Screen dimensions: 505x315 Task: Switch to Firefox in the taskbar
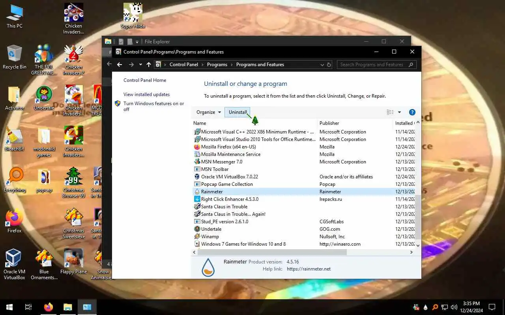pyautogui.click(x=49, y=307)
